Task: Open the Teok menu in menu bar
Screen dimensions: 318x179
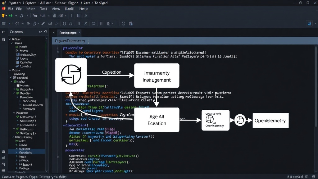Action: click(x=43, y=9)
